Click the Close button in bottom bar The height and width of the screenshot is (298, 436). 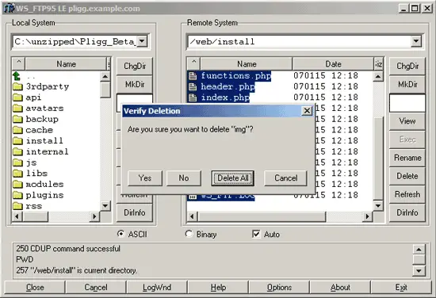[35, 287]
